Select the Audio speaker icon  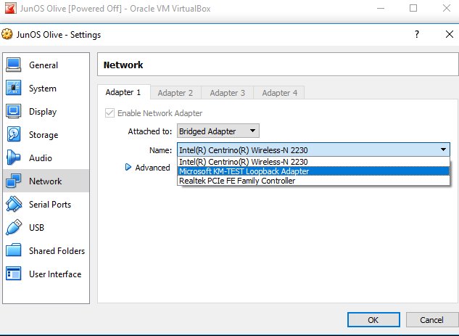[x=14, y=157]
